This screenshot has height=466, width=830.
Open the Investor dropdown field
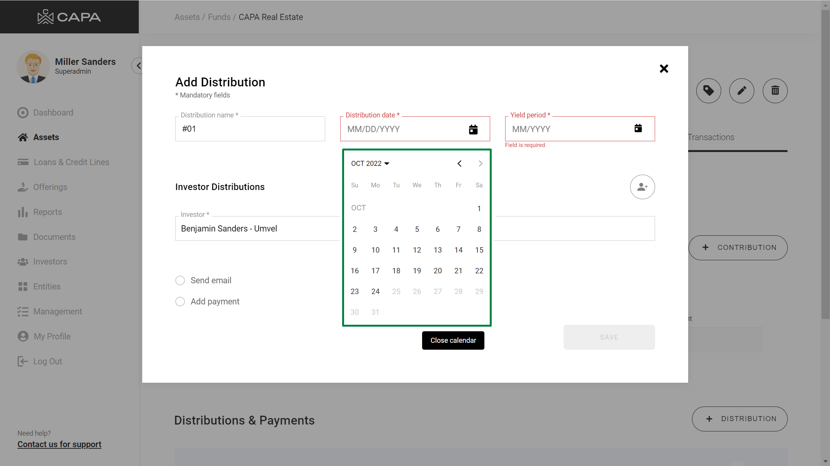(x=258, y=228)
